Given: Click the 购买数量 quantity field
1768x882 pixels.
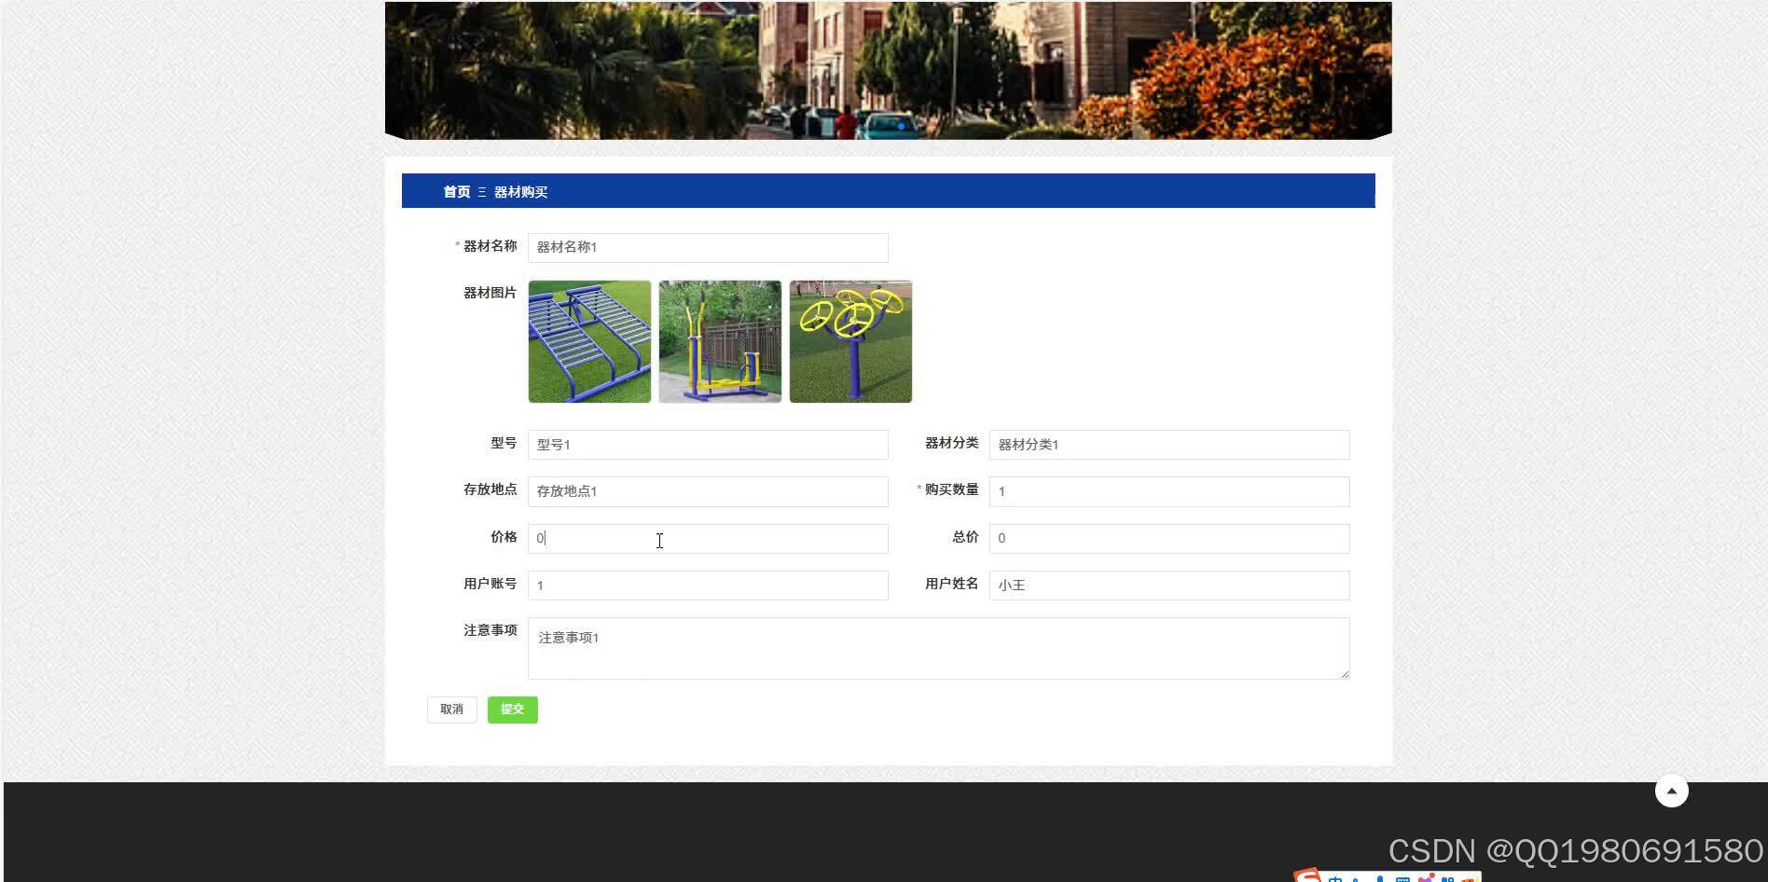Looking at the screenshot, I should coord(1168,491).
